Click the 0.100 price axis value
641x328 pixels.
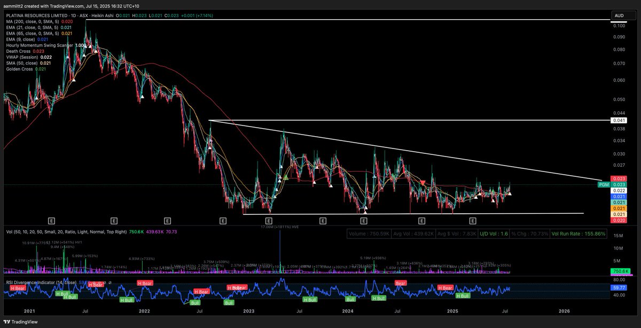tap(619, 26)
